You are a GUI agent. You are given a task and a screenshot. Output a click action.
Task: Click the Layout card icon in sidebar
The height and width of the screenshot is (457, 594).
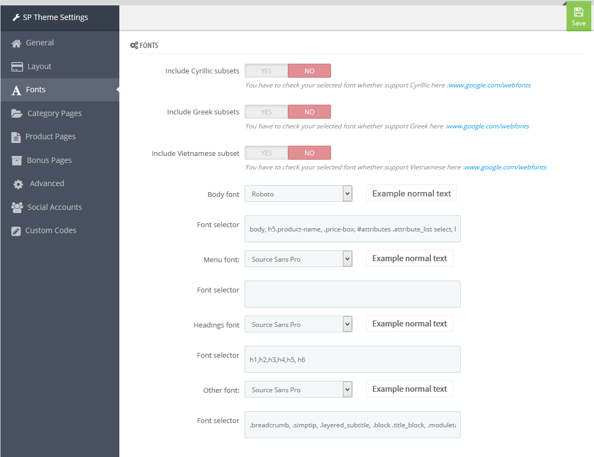pyautogui.click(x=17, y=66)
